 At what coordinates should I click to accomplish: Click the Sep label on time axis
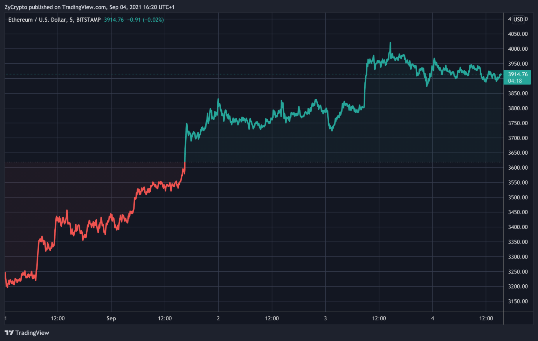pos(111,318)
